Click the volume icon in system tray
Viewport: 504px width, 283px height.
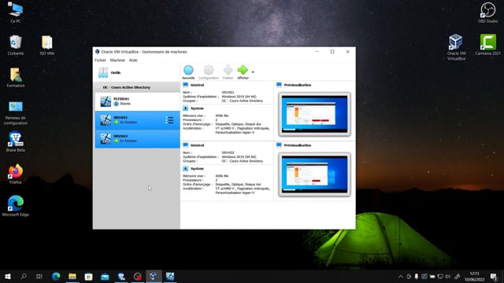pos(448,276)
